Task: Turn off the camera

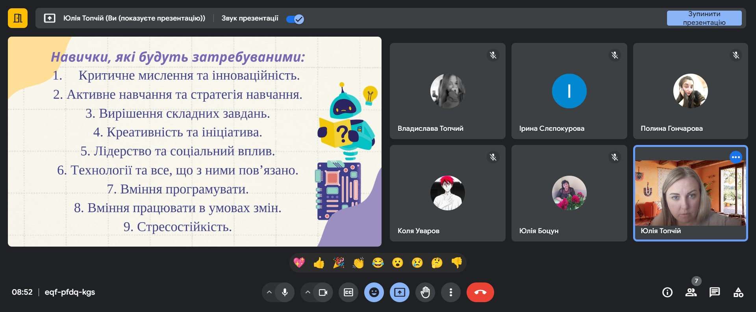Action: point(323,292)
